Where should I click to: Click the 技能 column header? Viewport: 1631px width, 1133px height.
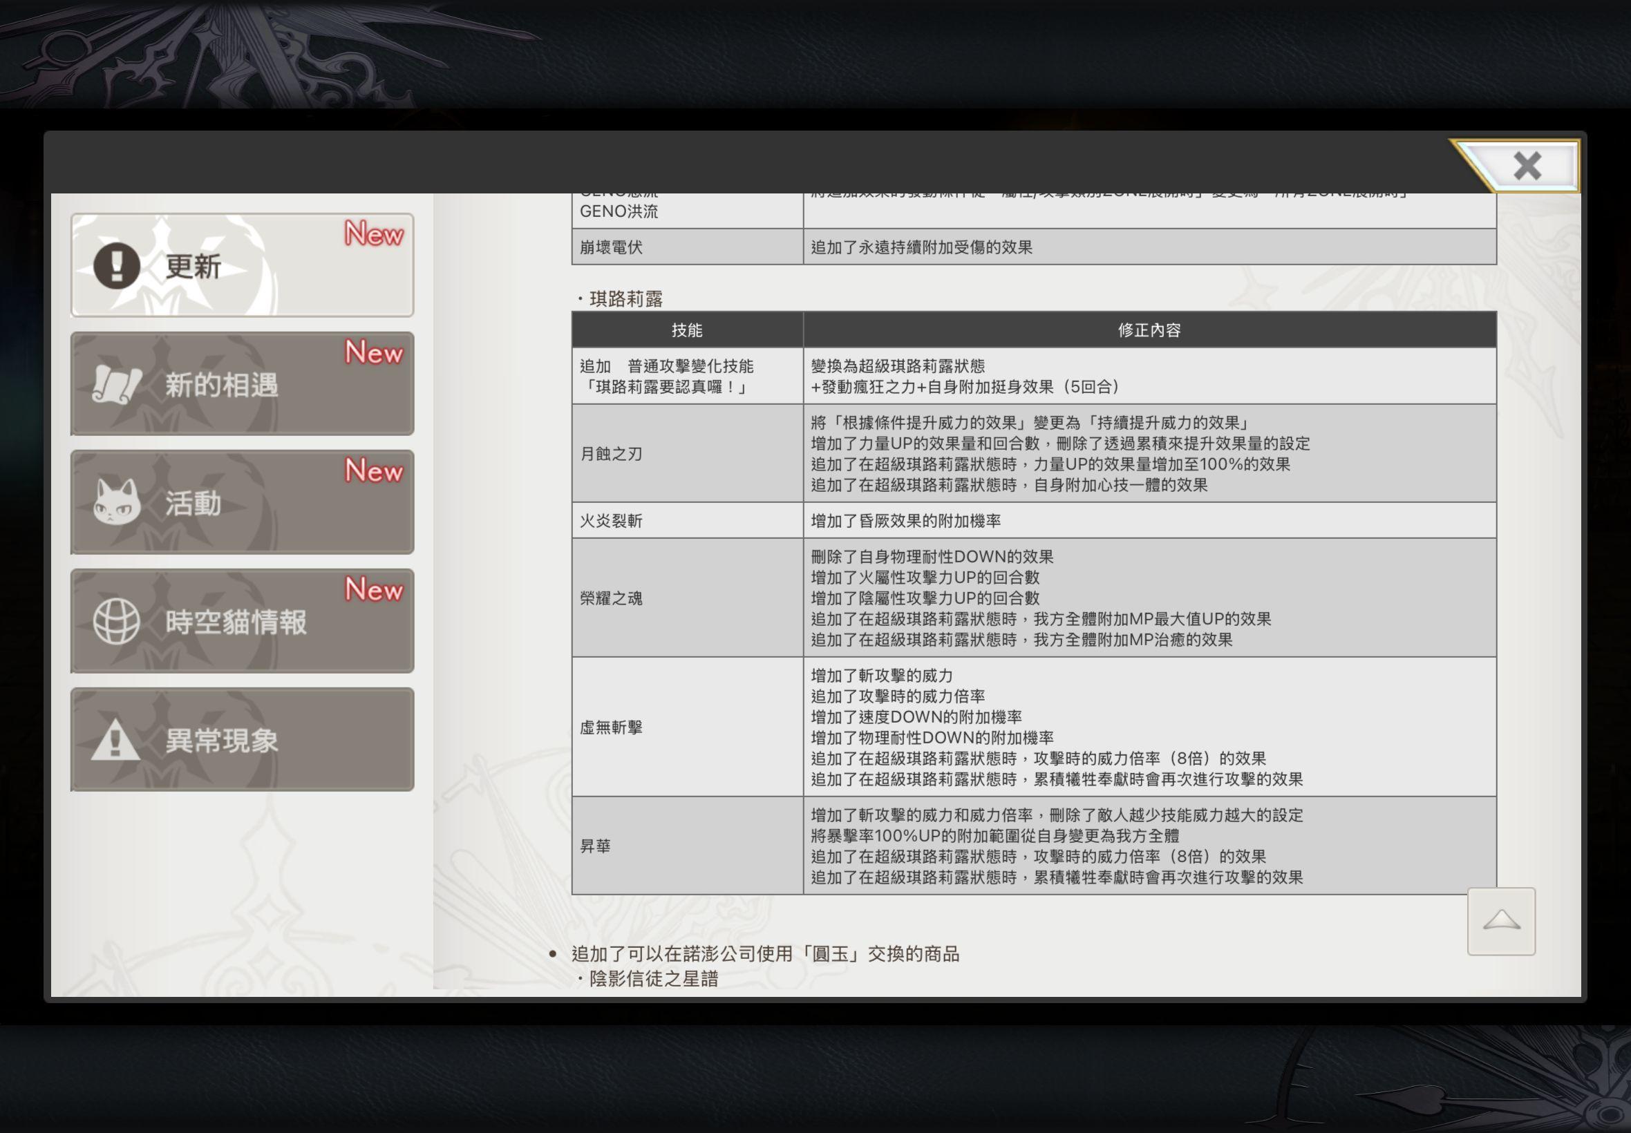[687, 330]
